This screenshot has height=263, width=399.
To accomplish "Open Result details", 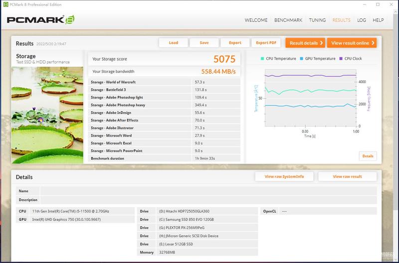I will [x=305, y=43].
